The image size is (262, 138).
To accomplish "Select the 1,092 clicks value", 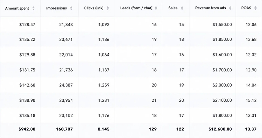I will pyautogui.click(x=104, y=25).
